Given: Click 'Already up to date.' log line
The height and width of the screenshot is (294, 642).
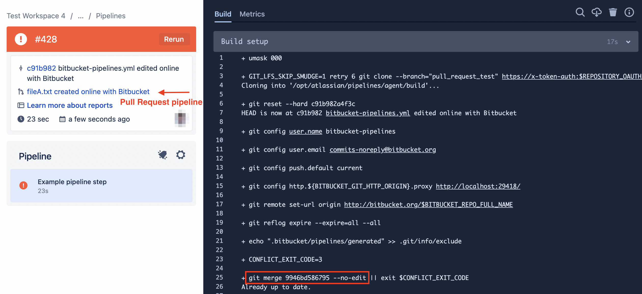Looking at the screenshot, I should pos(276,287).
